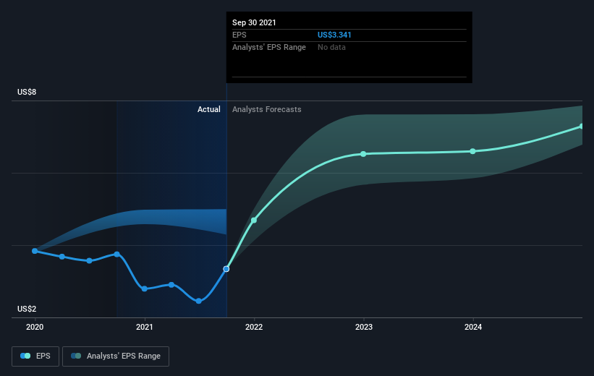Select the highlighted Sep 30 2021 data point
Viewport: 594px width, 376px height.
[x=226, y=269]
